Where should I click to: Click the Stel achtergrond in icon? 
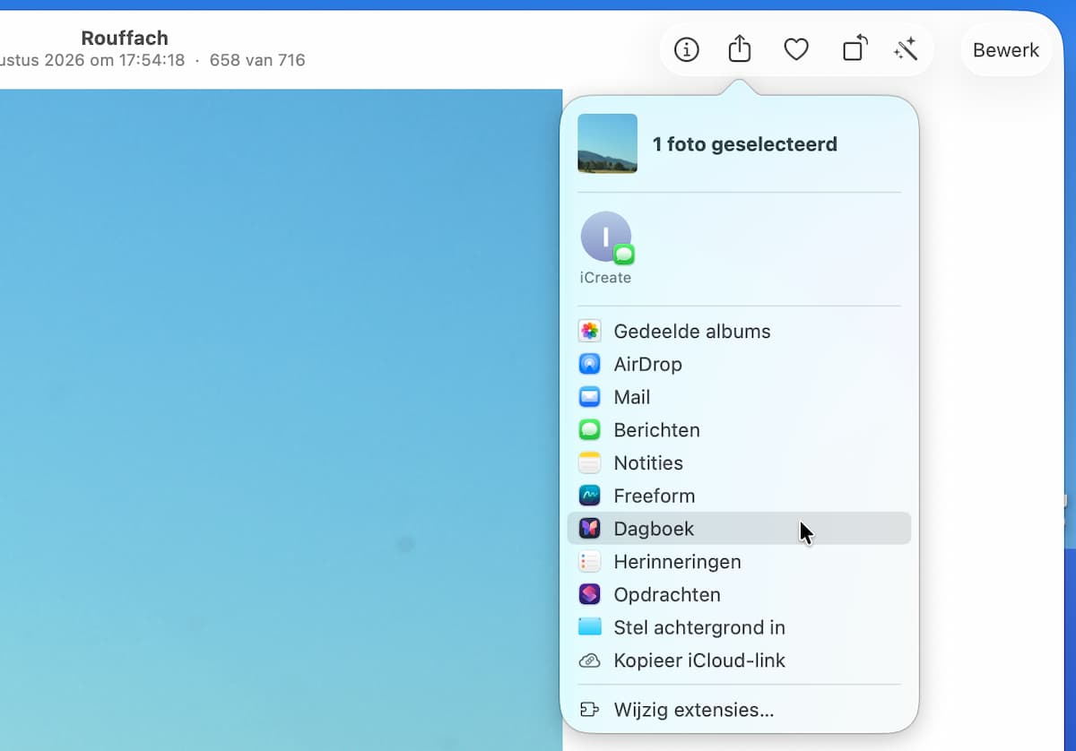click(589, 627)
